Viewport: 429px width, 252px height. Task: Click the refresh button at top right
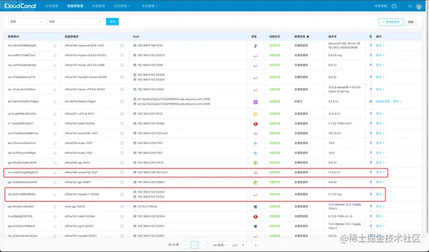411,22
